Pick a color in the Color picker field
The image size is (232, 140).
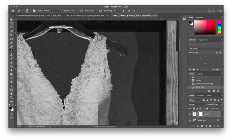tap(205, 27)
